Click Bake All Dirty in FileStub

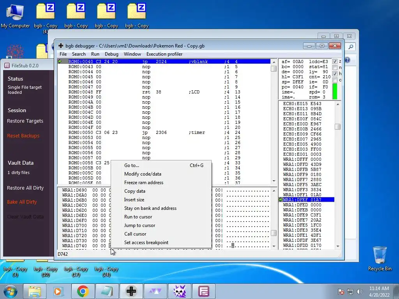22,202
